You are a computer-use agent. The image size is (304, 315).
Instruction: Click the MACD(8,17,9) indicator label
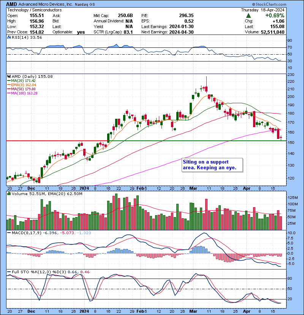pyautogui.click(x=27, y=233)
